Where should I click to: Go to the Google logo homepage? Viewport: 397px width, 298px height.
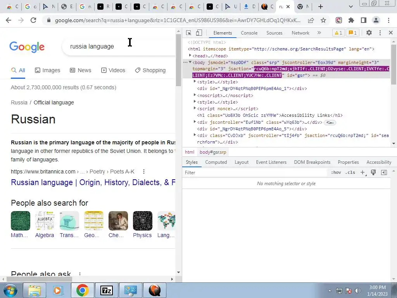click(27, 47)
